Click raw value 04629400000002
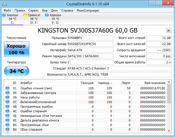The image size is (175, 137). [153, 98]
